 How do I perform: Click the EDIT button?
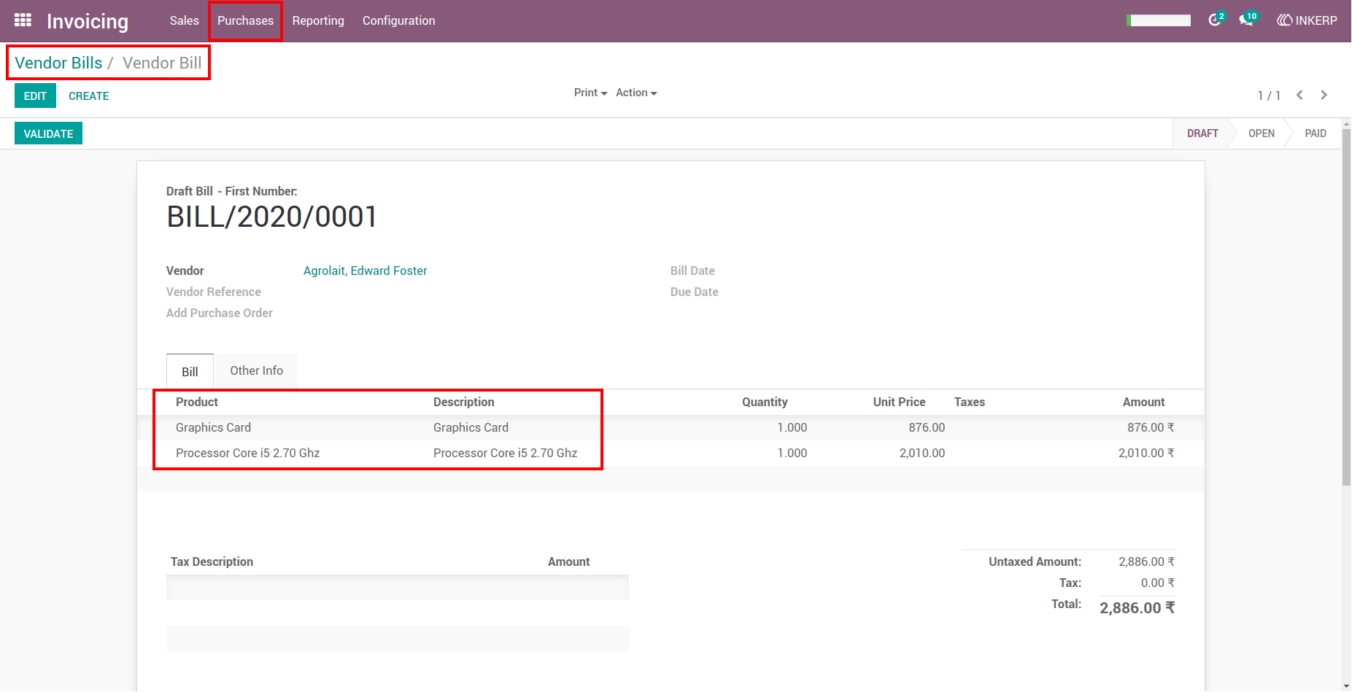click(x=35, y=96)
